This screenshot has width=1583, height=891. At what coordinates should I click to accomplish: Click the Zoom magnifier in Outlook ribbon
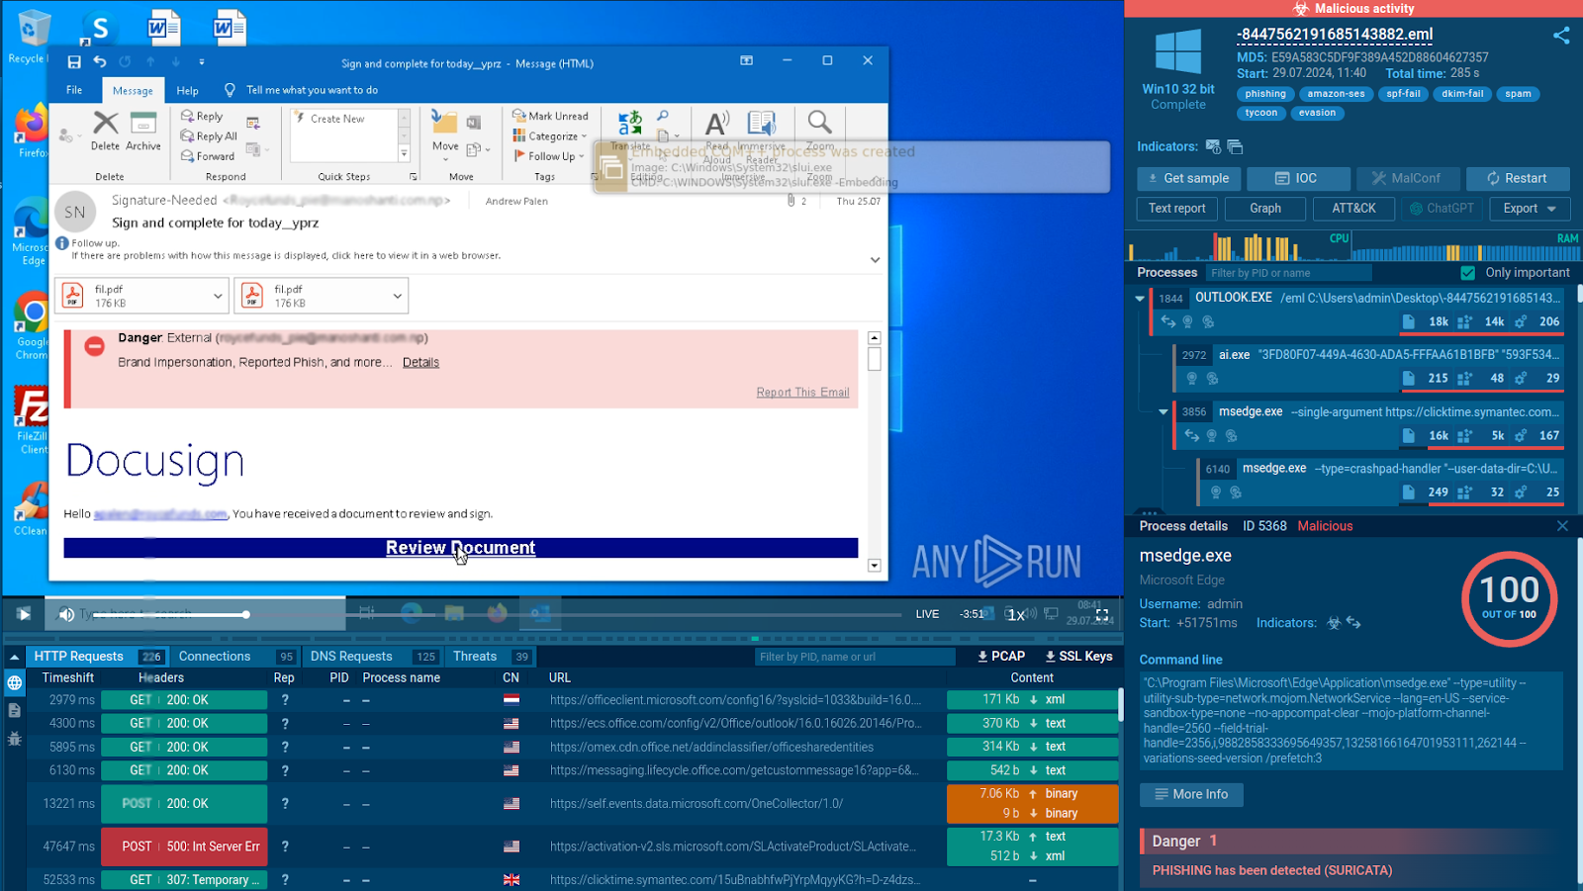[x=819, y=123]
